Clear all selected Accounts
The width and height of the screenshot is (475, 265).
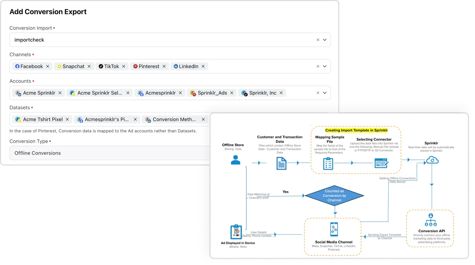point(318,93)
